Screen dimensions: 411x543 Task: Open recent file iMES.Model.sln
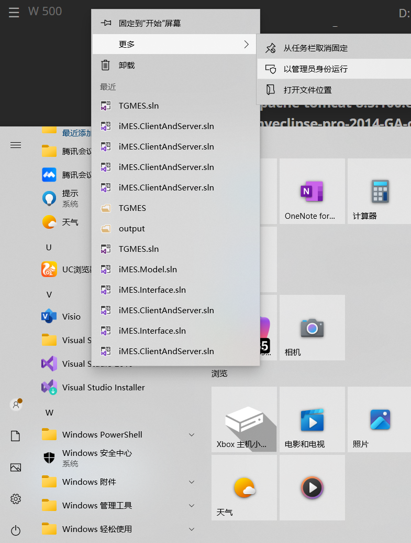coord(148,270)
